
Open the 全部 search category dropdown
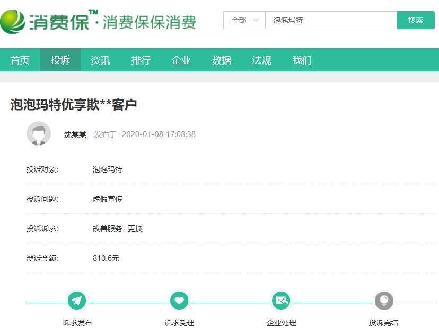[244, 20]
